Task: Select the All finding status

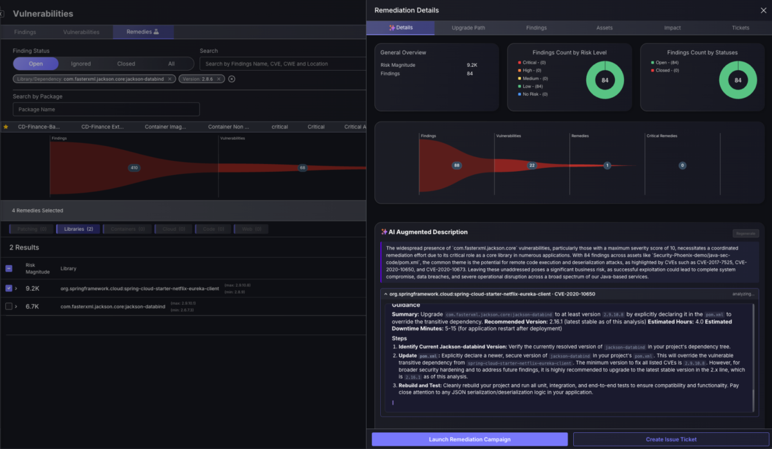Action: (x=171, y=64)
